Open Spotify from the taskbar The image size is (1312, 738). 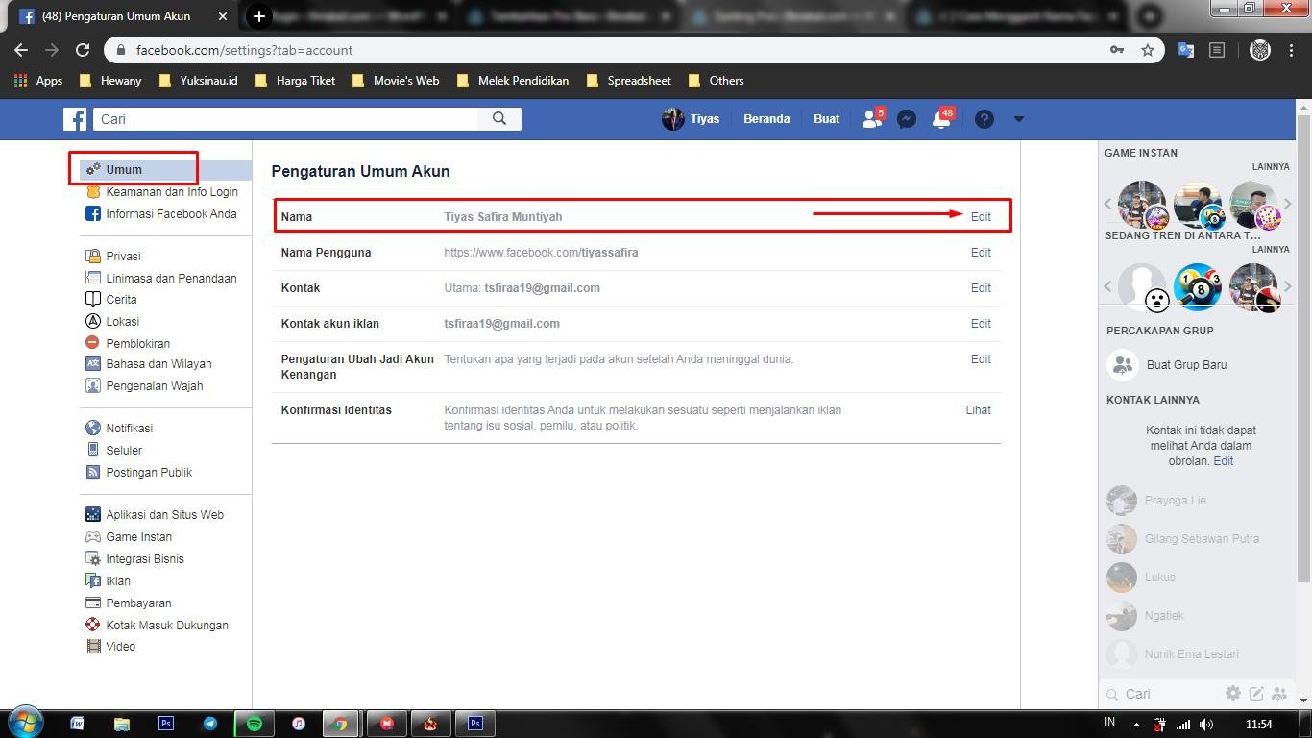[255, 724]
